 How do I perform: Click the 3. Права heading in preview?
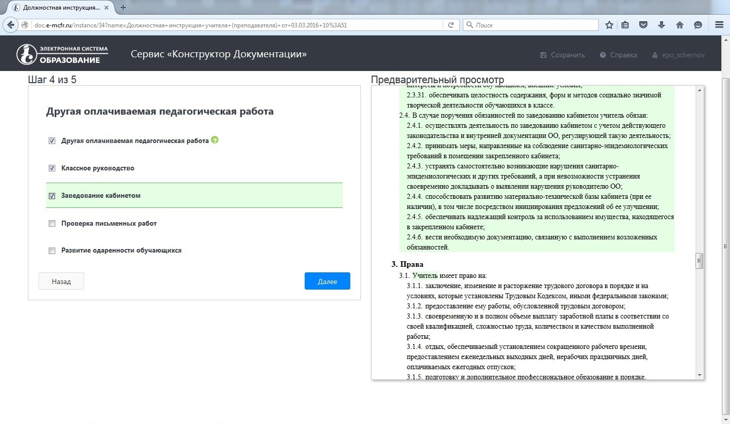407,264
